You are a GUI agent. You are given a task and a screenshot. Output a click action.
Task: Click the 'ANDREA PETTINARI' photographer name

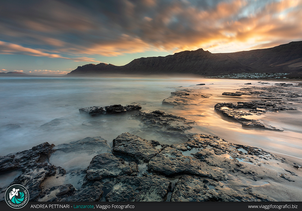click(x=50, y=206)
